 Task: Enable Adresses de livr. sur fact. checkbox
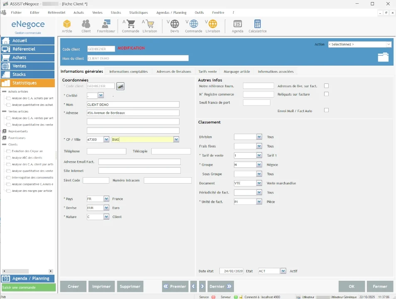click(x=326, y=86)
